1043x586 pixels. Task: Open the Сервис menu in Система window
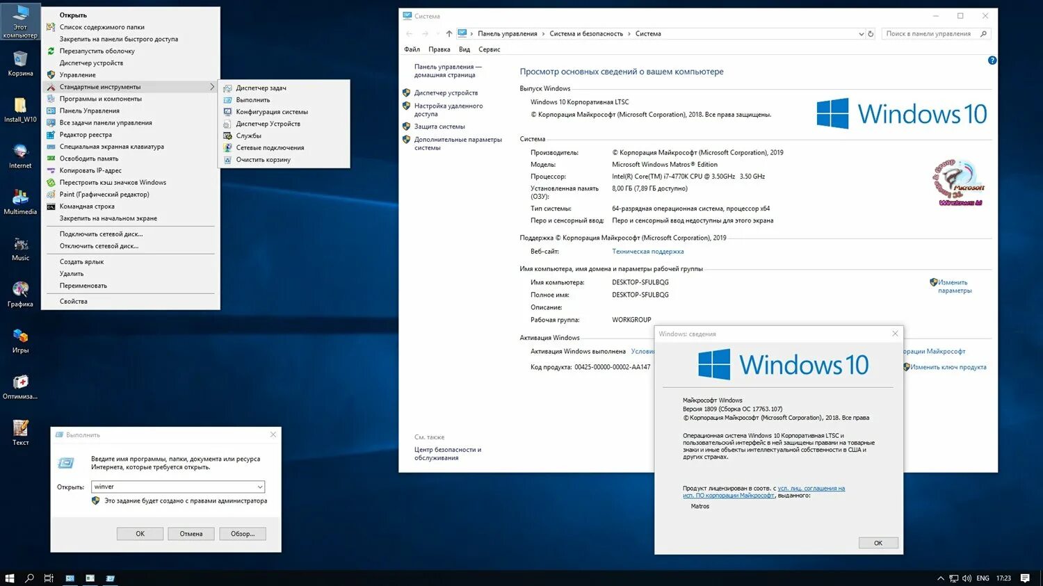[490, 49]
